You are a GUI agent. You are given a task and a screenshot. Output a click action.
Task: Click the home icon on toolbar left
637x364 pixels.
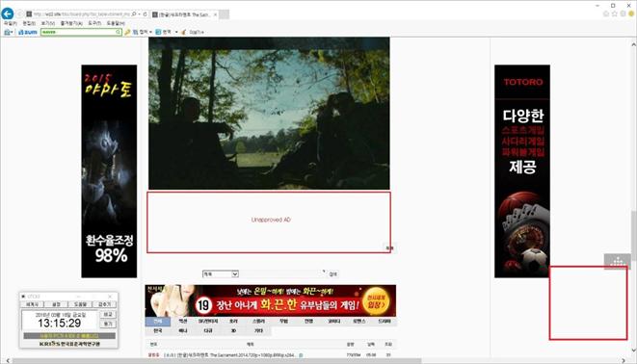click(7, 32)
